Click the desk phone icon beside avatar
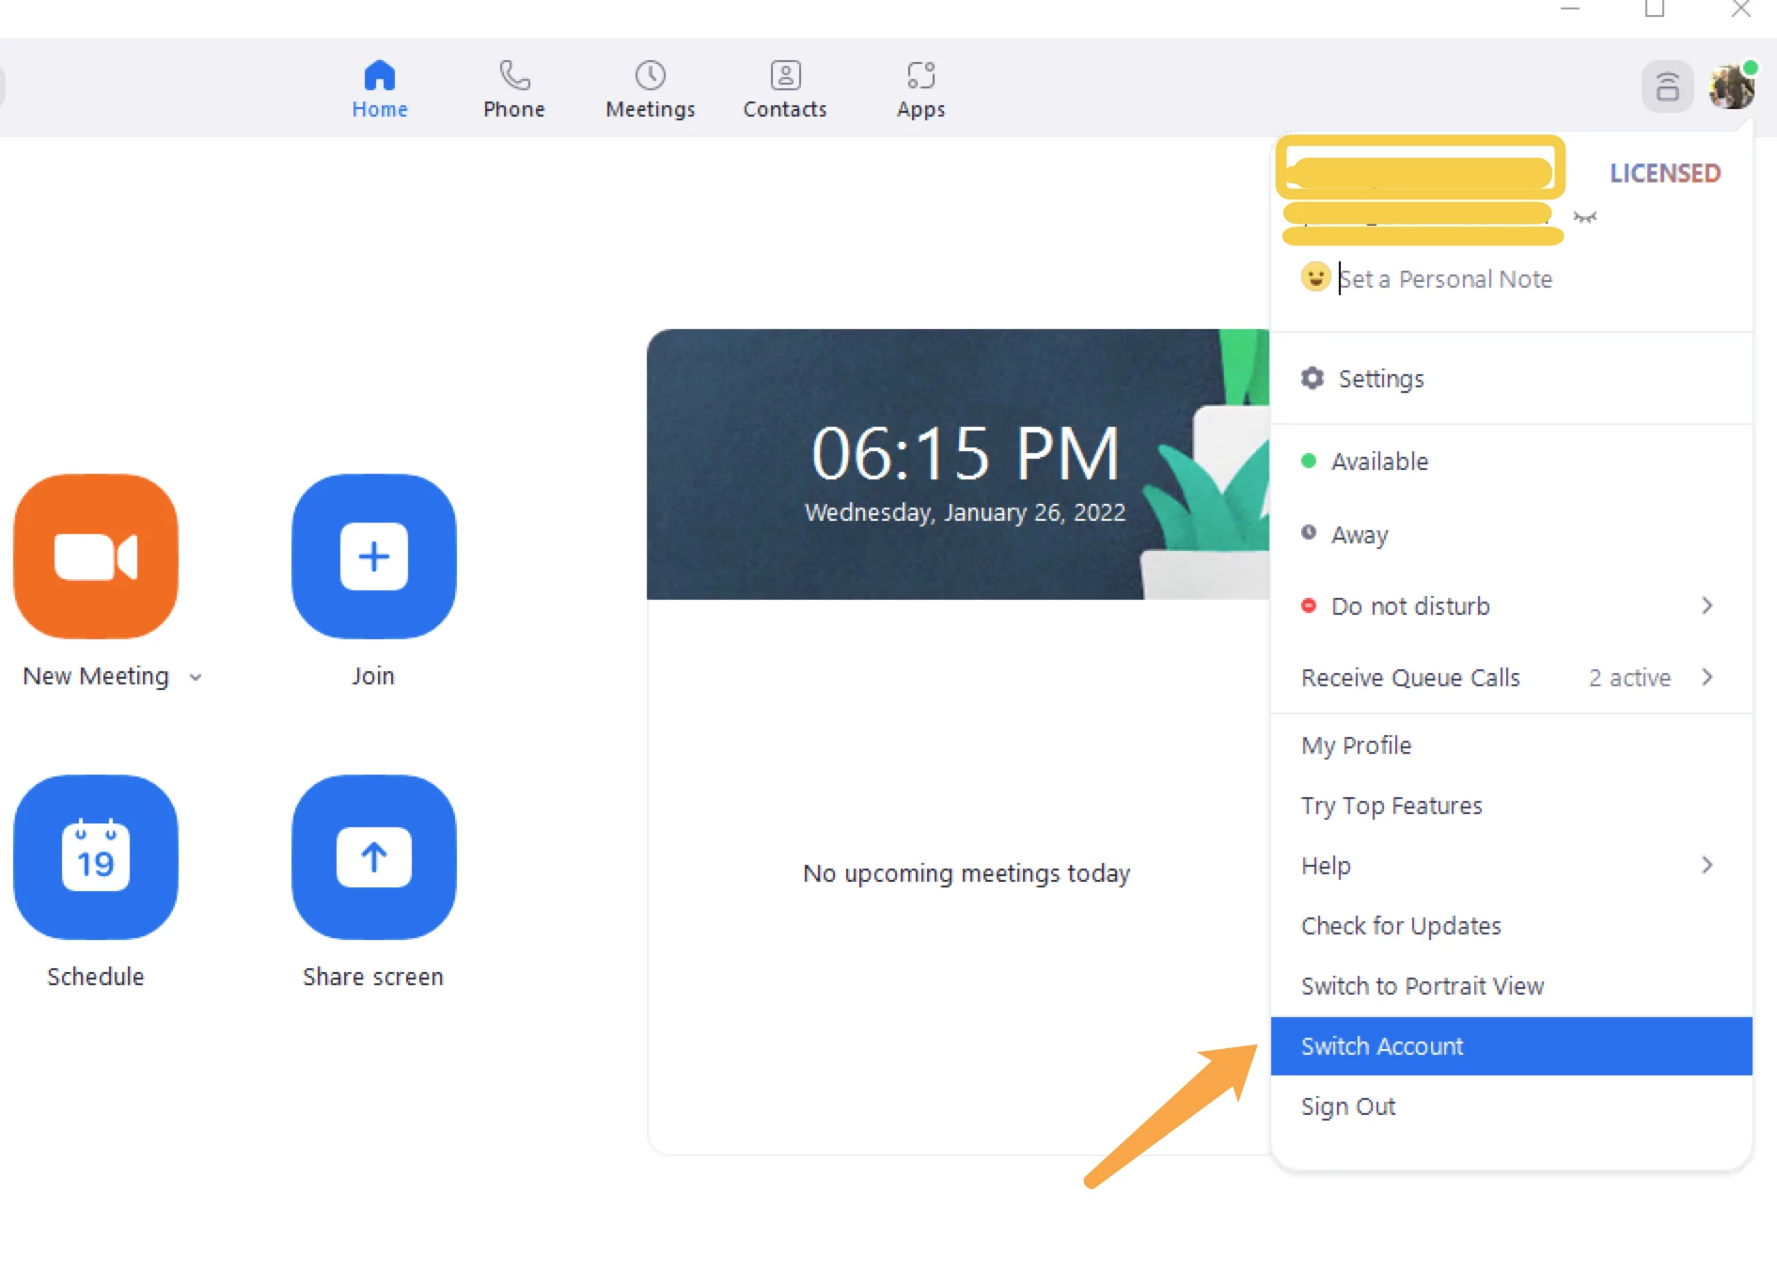The width and height of the screenshot is (1777, 1286). coord(1668,87)
